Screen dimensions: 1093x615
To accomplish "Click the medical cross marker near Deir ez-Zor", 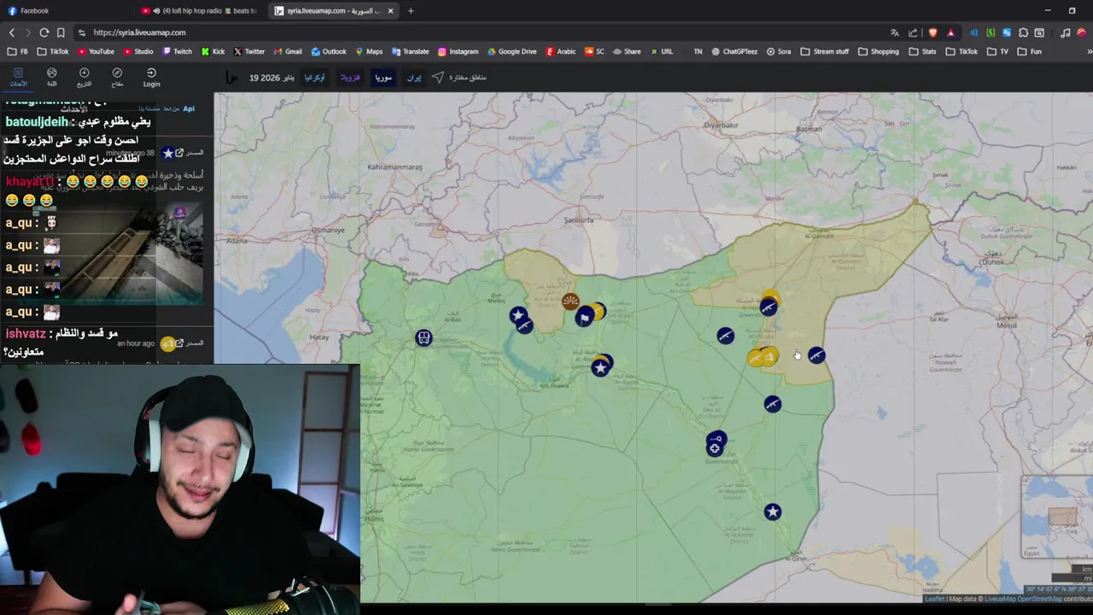I will (715, 448).
